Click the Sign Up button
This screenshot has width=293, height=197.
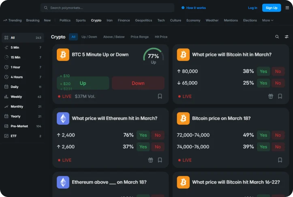point(272,8)
